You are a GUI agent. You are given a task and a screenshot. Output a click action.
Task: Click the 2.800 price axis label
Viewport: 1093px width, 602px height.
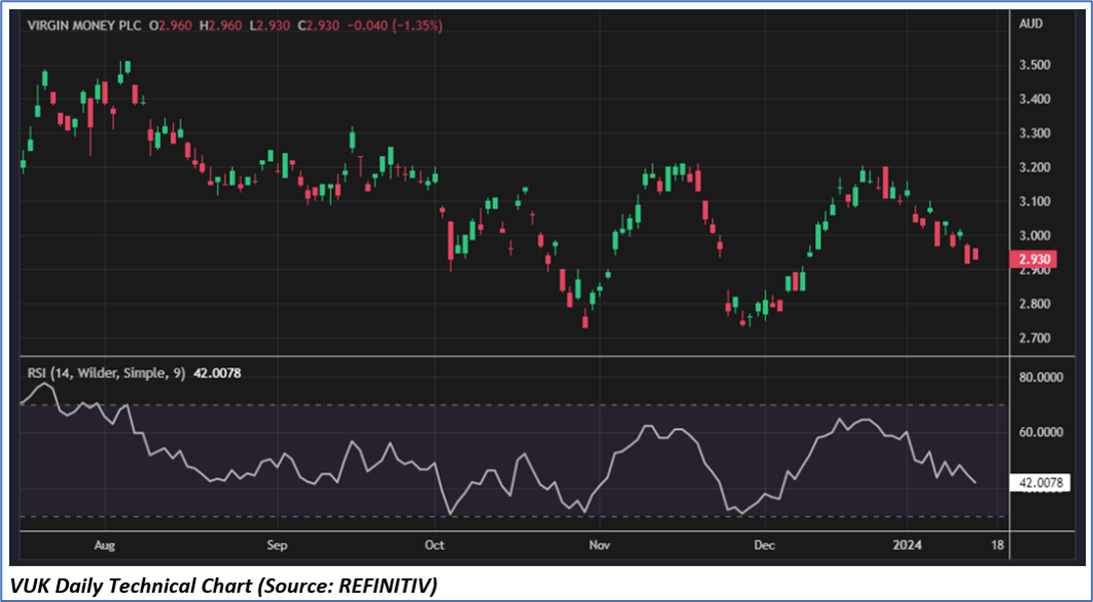[1035, 304]
